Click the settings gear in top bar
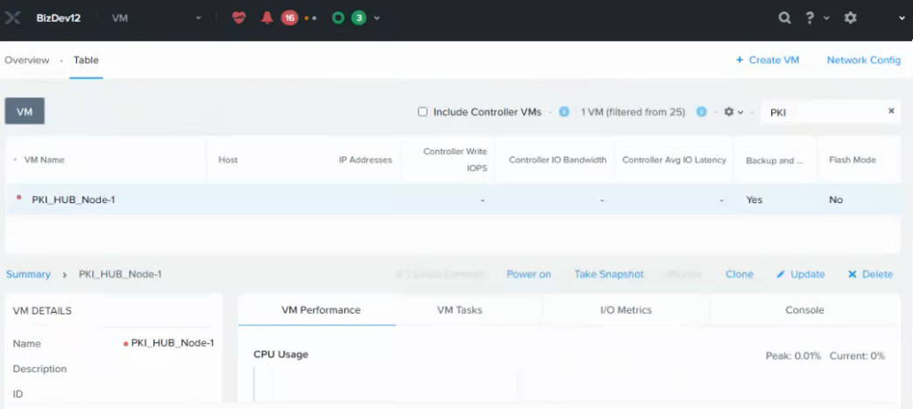The width and height of the screenshot is (913, 409). 850,18
